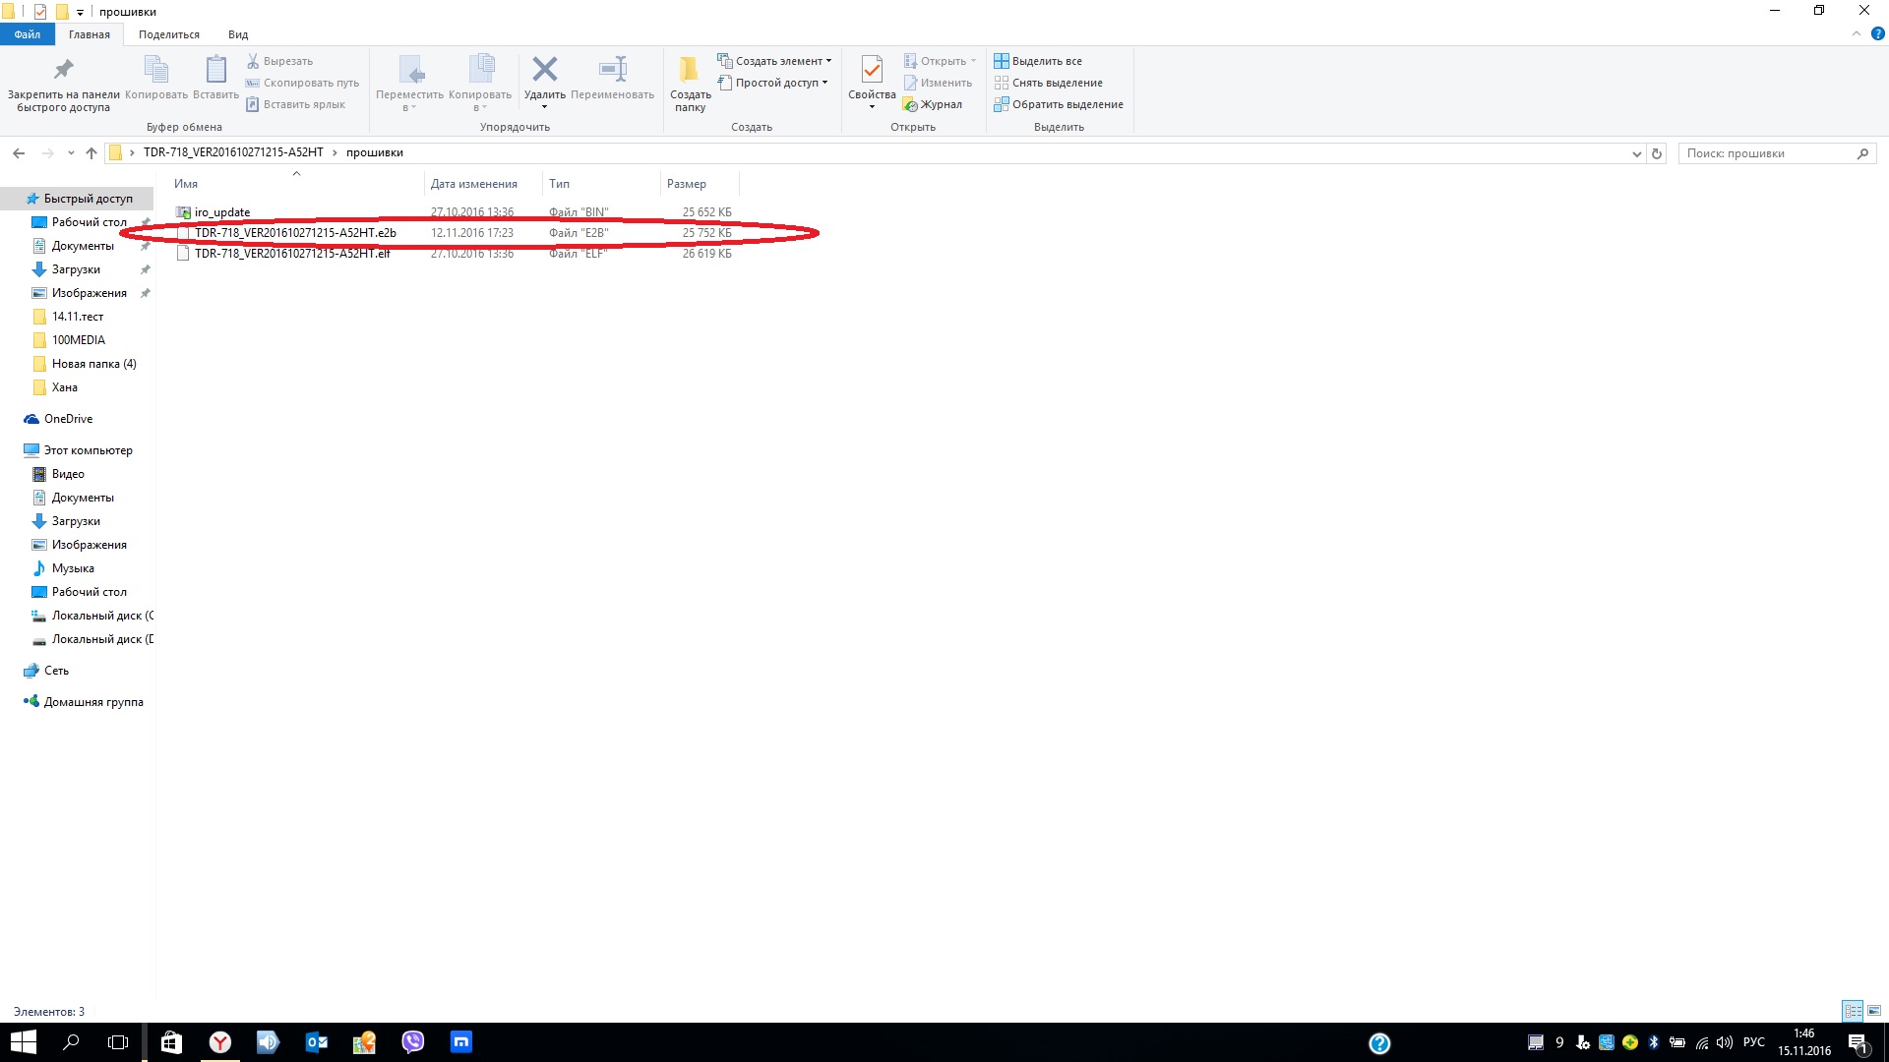1889x1062 pixels.
Task: Open Yandex browser from taskbar
Action: tap(220, 1042)
